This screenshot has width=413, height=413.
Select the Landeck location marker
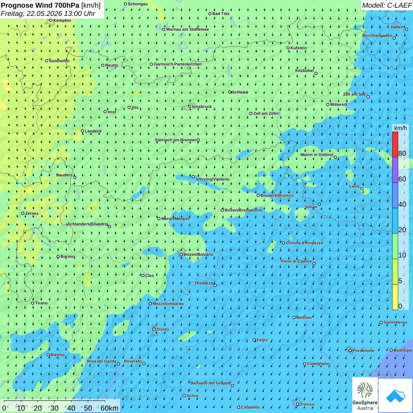pos(82,131)
